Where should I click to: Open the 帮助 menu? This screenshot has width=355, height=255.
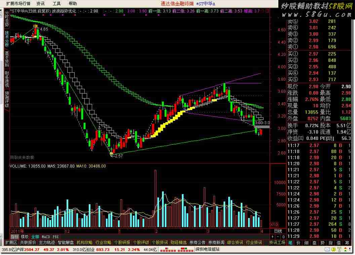[73, 3]
